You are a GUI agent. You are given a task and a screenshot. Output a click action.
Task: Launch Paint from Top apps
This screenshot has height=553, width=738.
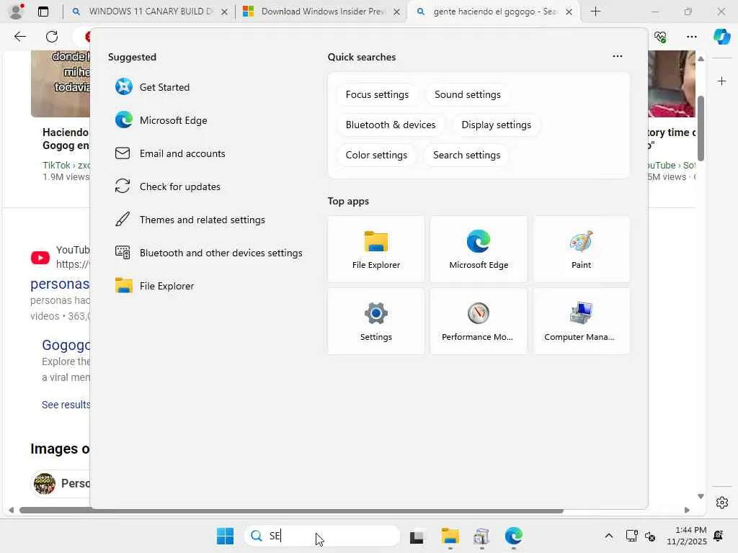582,249
